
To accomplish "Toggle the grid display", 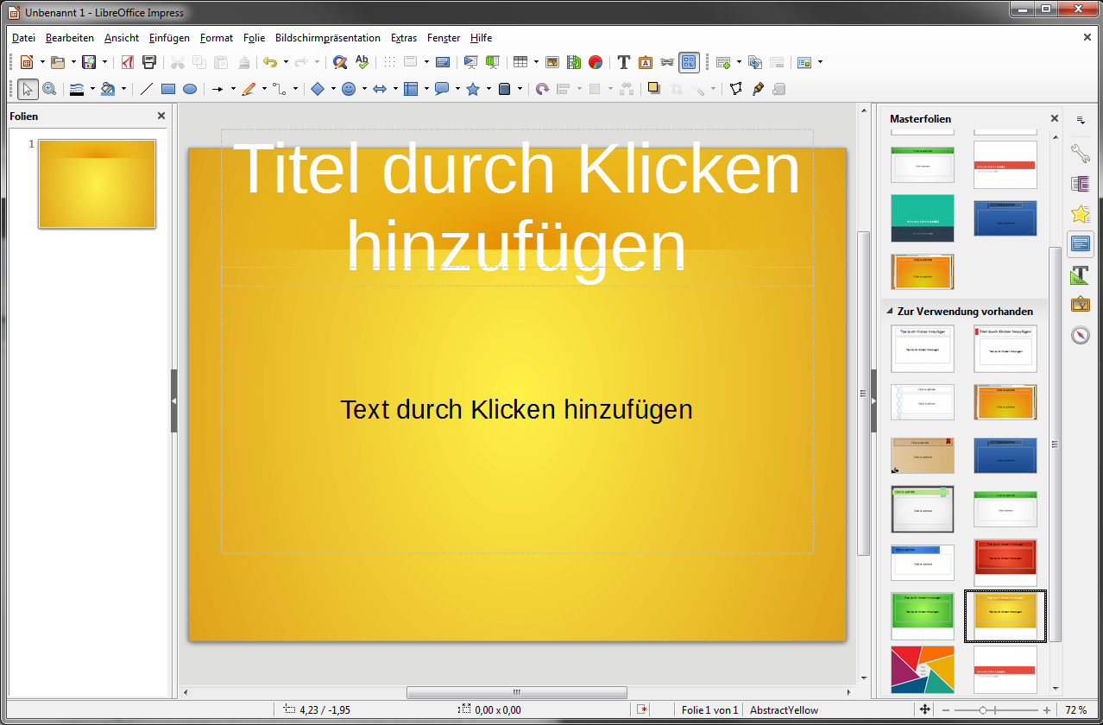I will pos(389,62).
